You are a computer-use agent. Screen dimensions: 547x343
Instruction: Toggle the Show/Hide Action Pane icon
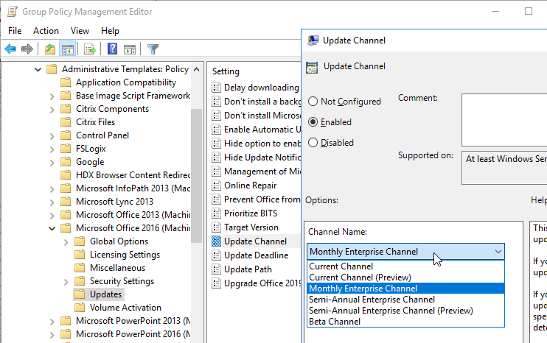pos(130,49)
